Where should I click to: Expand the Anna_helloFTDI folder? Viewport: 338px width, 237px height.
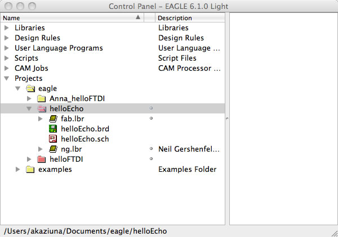coord(29,99)
